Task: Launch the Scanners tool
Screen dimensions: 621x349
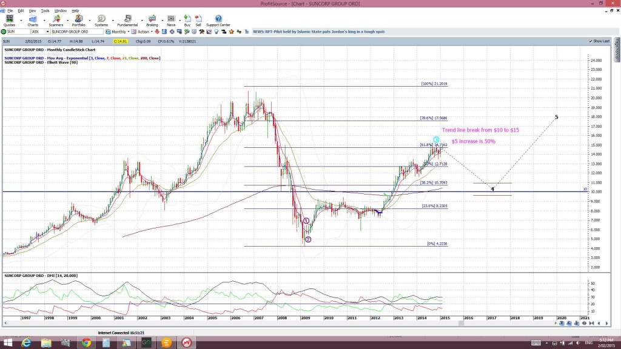Action: tap(56, 21)
